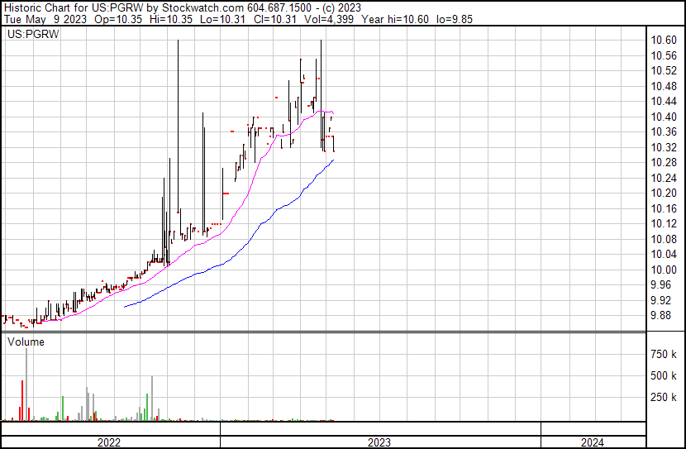Select the 2024 year on the time axis
The height and width of the screenshot is (449, 686).
(593, 442)
